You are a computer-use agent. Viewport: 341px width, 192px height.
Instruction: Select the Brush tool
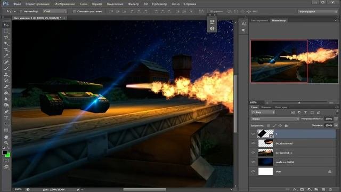[x=6, y=68]
